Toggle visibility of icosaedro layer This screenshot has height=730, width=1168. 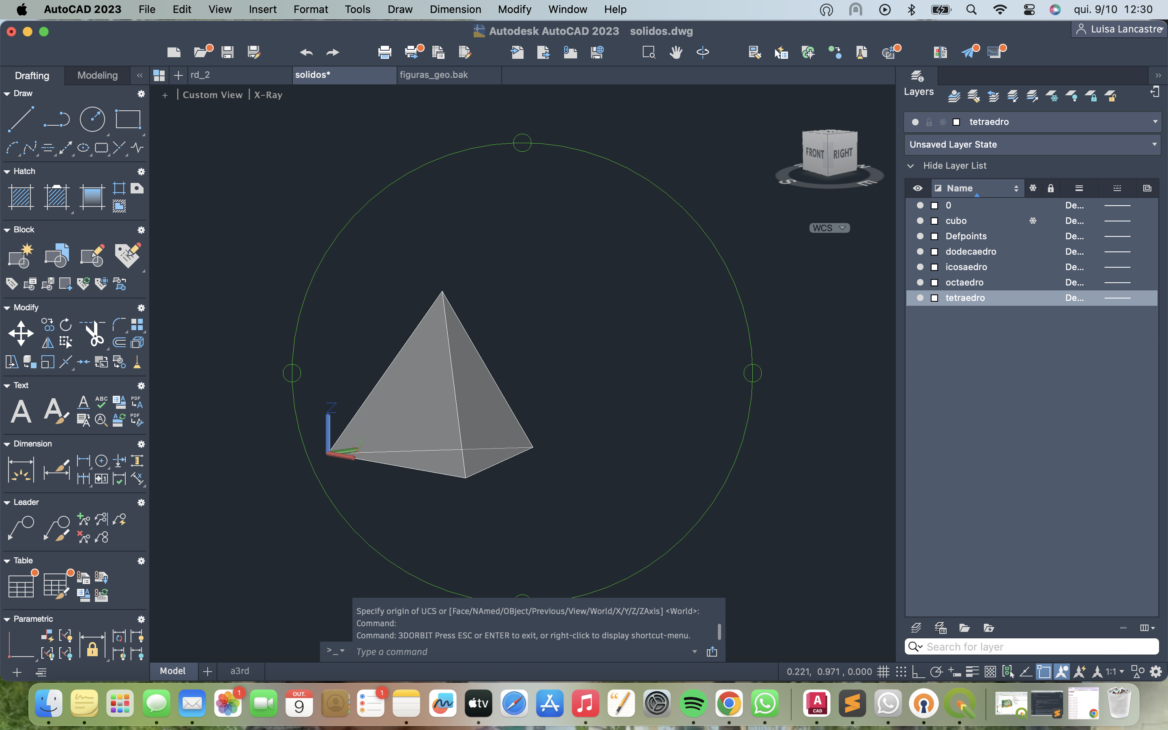pyautogui.click(x=920, y=267)
